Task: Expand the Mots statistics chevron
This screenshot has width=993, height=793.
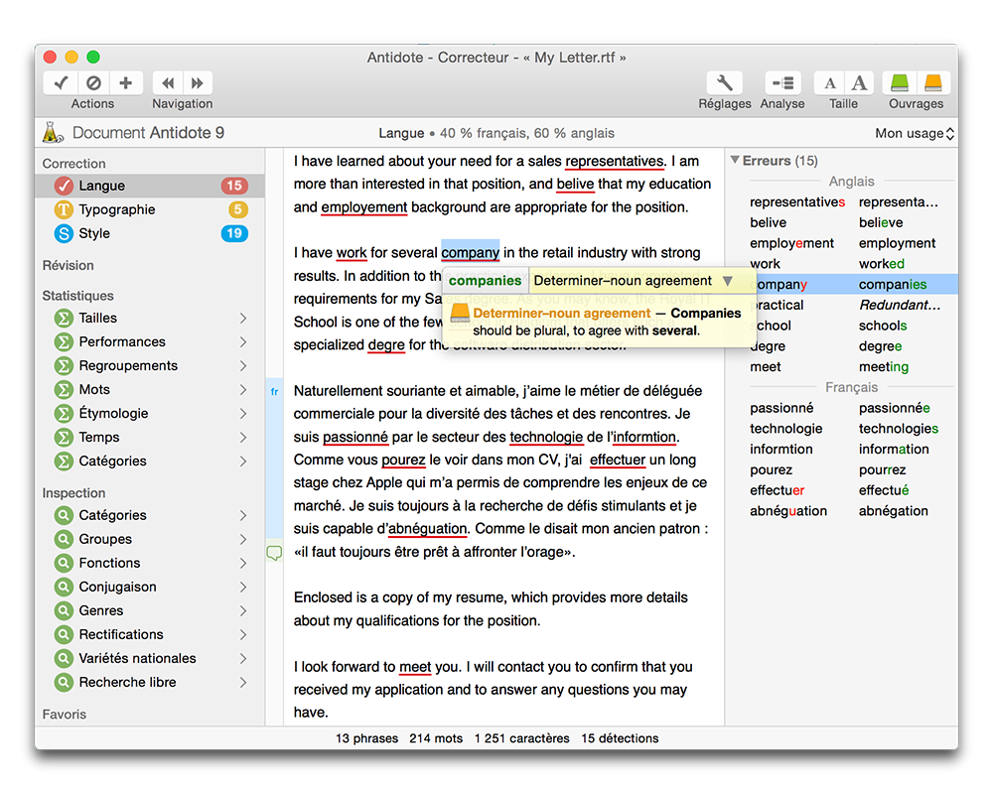Action: click(243, 389)
